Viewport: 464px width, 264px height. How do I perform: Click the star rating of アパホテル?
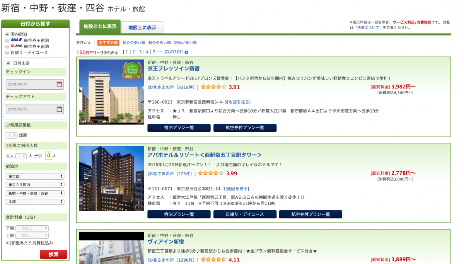pos(211,173)
